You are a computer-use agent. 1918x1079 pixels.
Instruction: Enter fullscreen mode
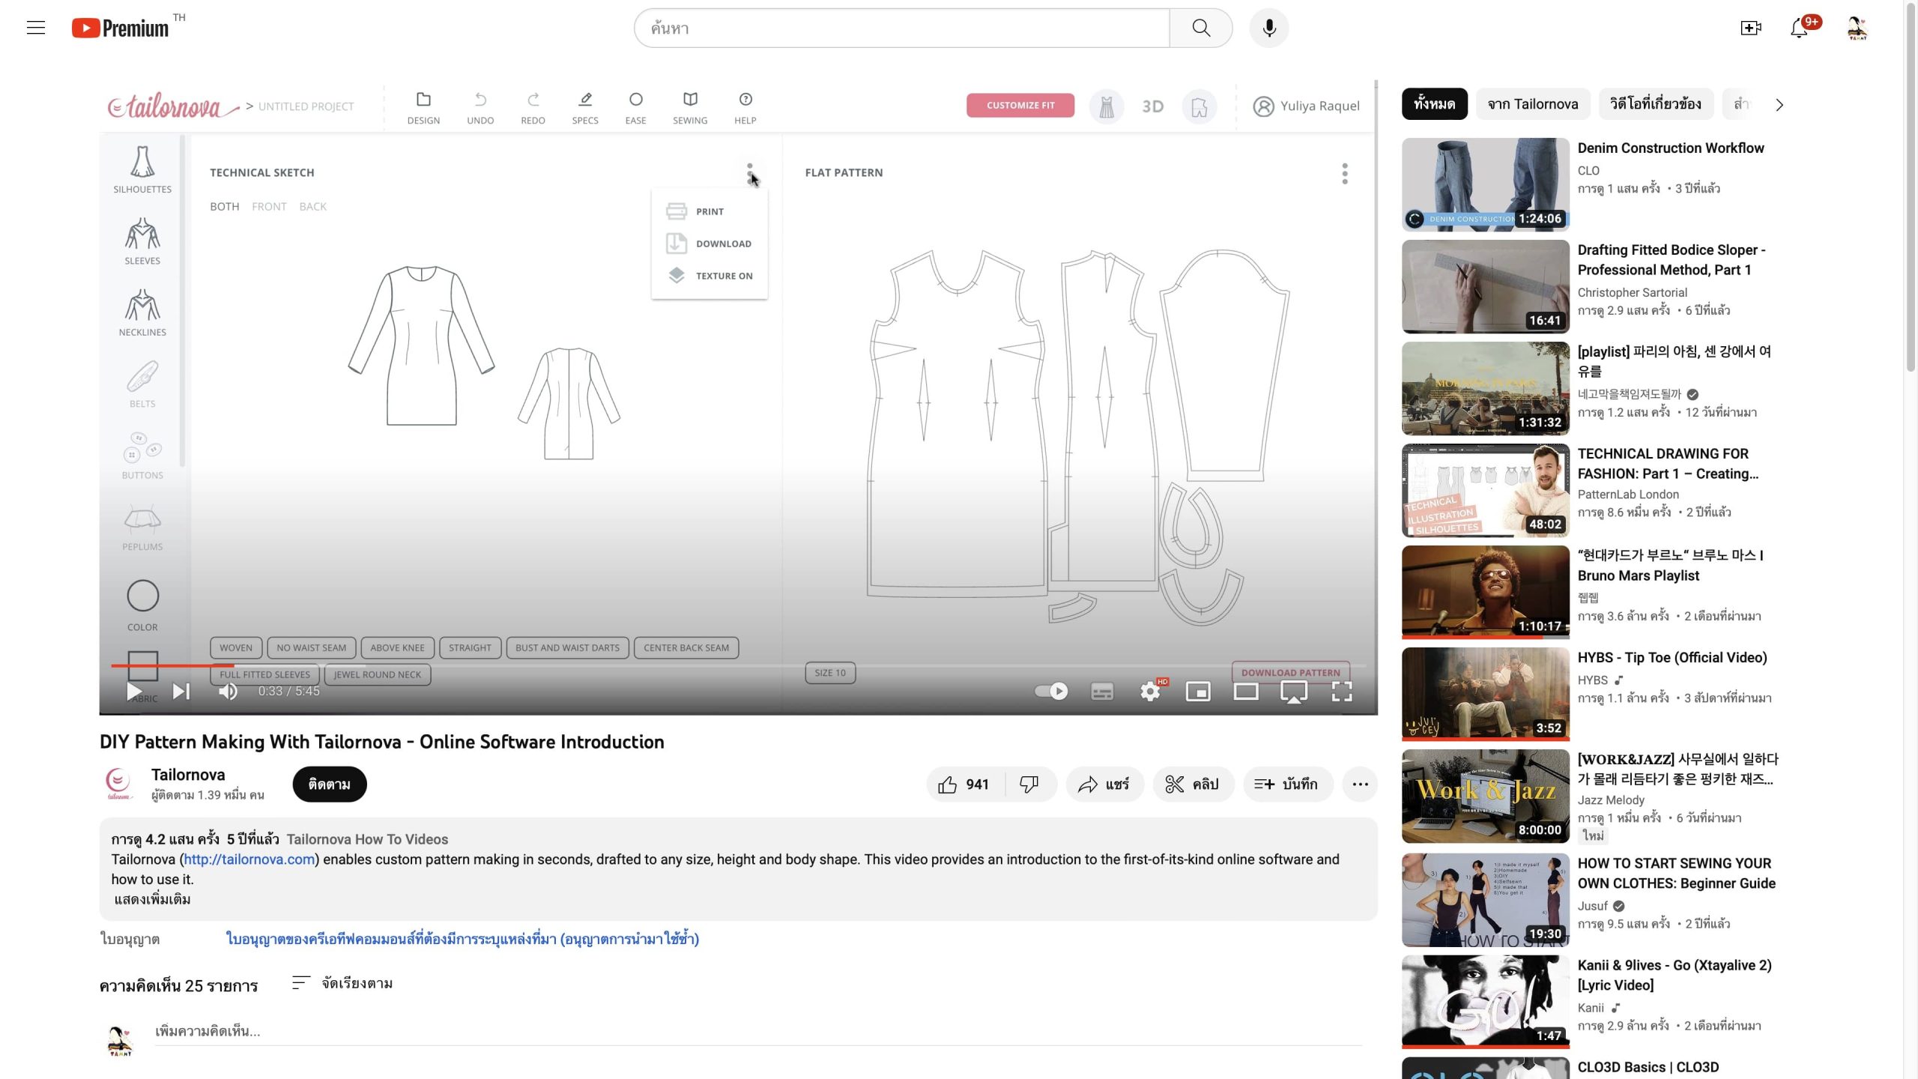[x=1341, y=691]
